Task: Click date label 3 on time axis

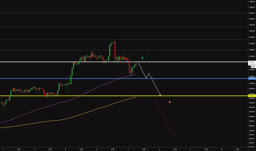Action: (x=3, y=149)
